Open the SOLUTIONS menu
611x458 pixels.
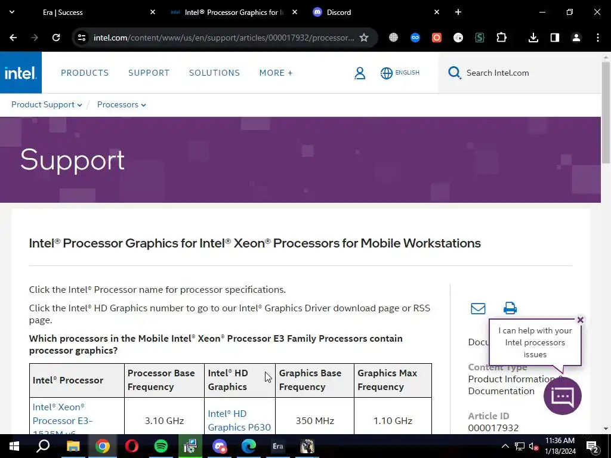click(x=214, y=73)
